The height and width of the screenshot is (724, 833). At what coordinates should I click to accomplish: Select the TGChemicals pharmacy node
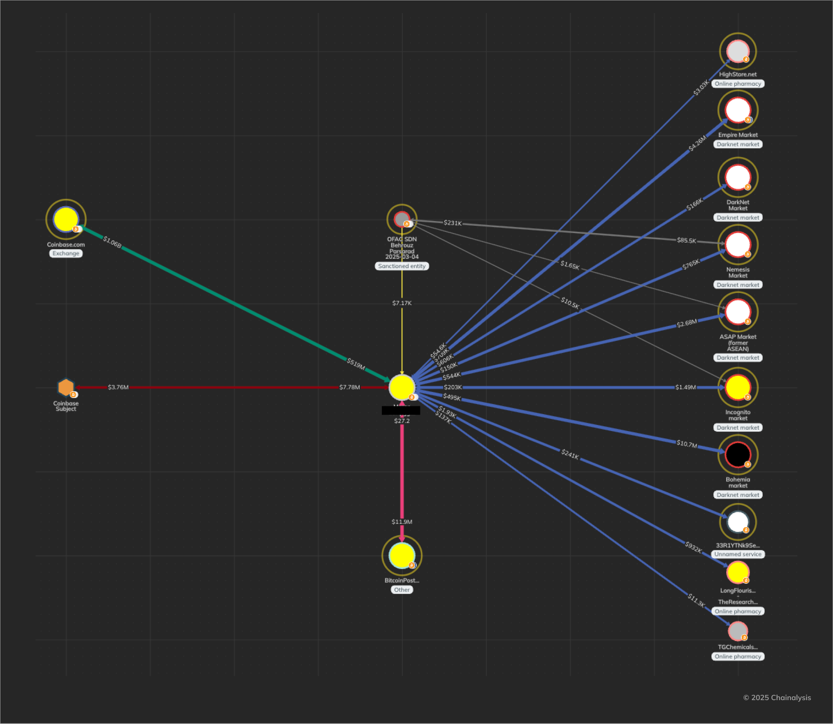tap(738, 631)
